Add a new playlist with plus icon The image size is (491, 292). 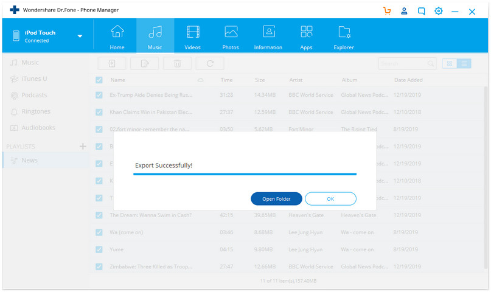click(83, 146)
